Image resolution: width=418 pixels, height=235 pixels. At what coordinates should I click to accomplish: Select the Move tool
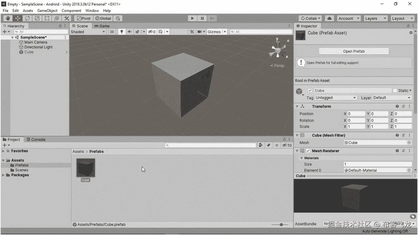[18, 18]
